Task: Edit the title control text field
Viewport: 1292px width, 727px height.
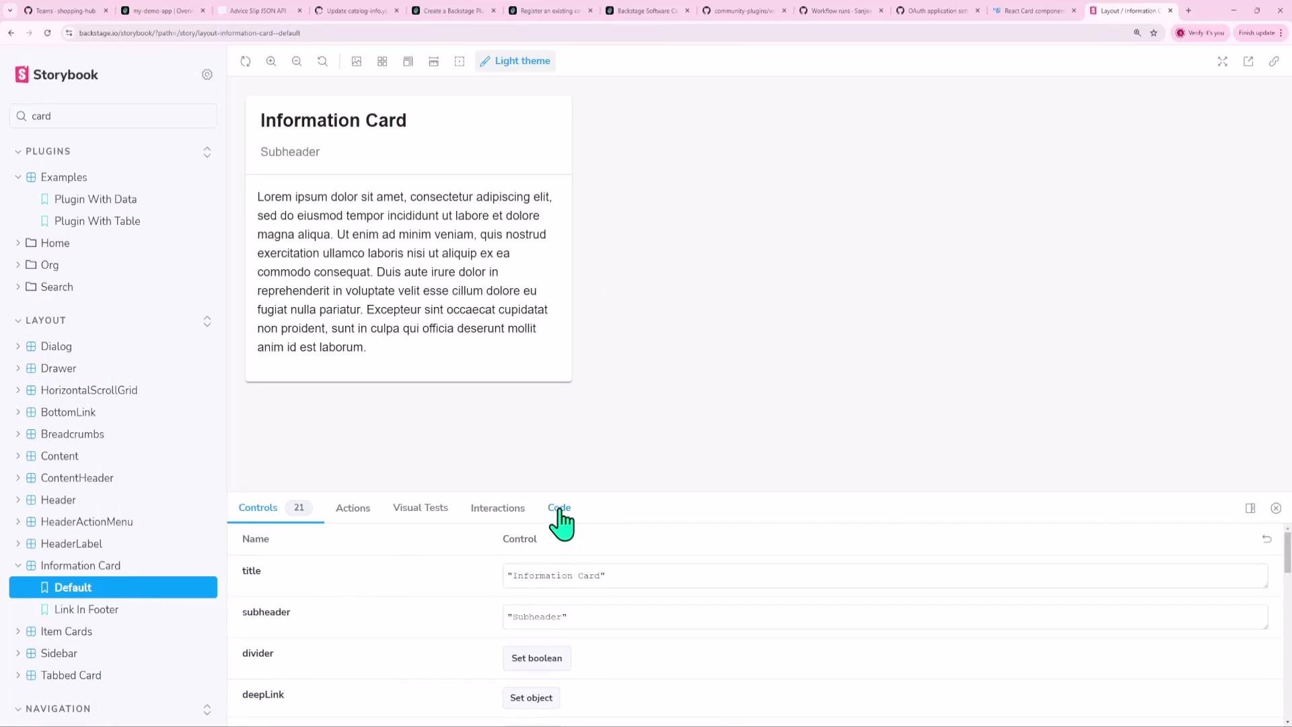Action: click(x=885, y=576)
